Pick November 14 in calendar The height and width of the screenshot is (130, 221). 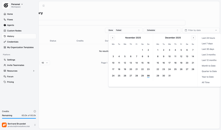(x=136, y=63)
